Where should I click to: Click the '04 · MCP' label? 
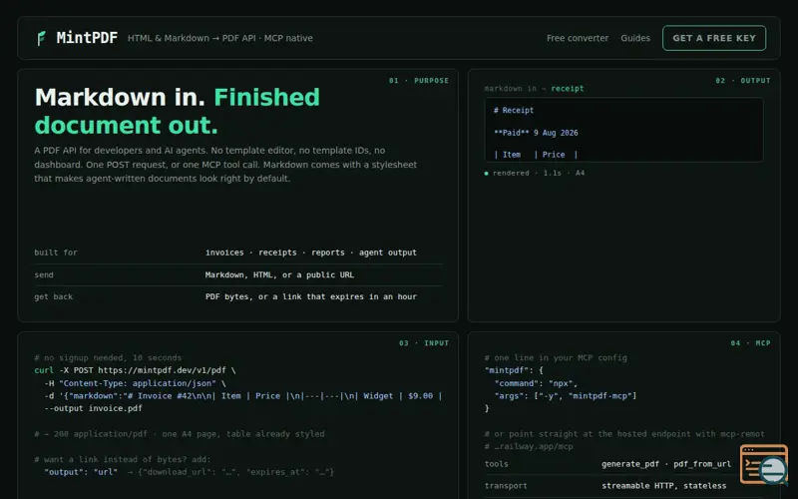751,343
